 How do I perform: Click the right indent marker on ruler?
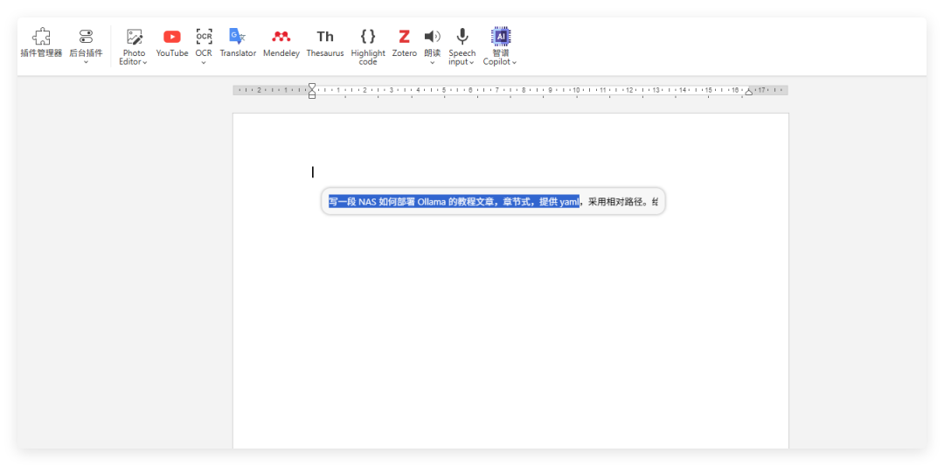pos(749,92)
